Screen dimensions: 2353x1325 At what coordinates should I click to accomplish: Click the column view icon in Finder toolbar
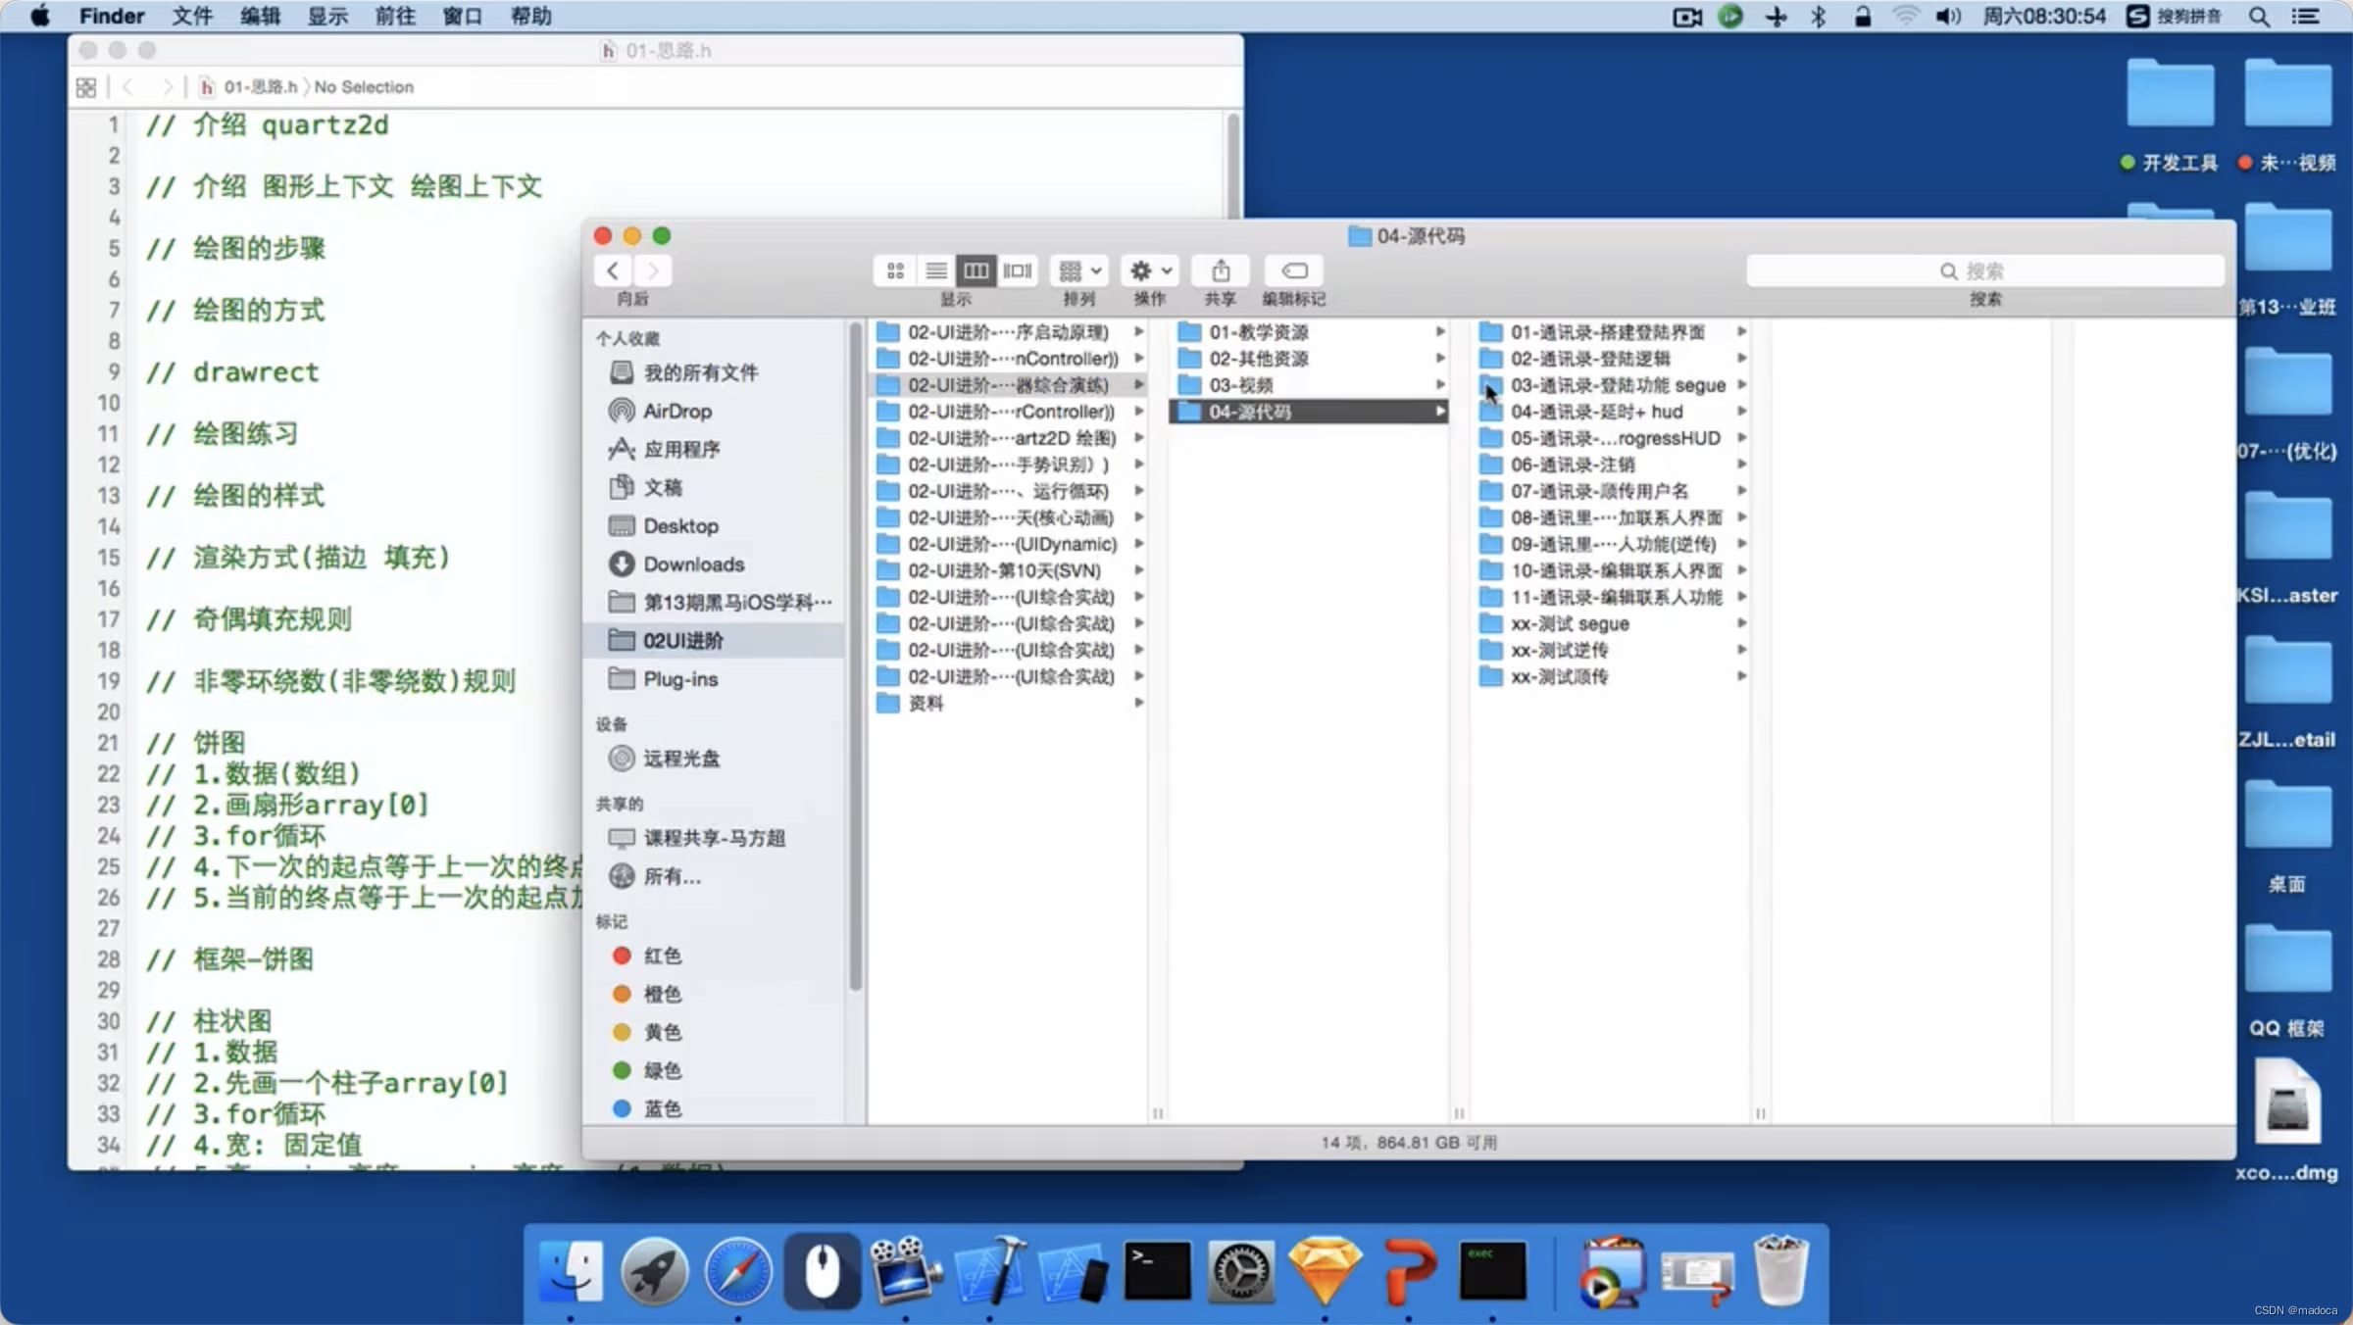click(977, 270)
